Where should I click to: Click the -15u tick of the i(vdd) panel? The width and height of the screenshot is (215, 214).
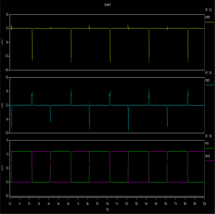tap(7, 70)
